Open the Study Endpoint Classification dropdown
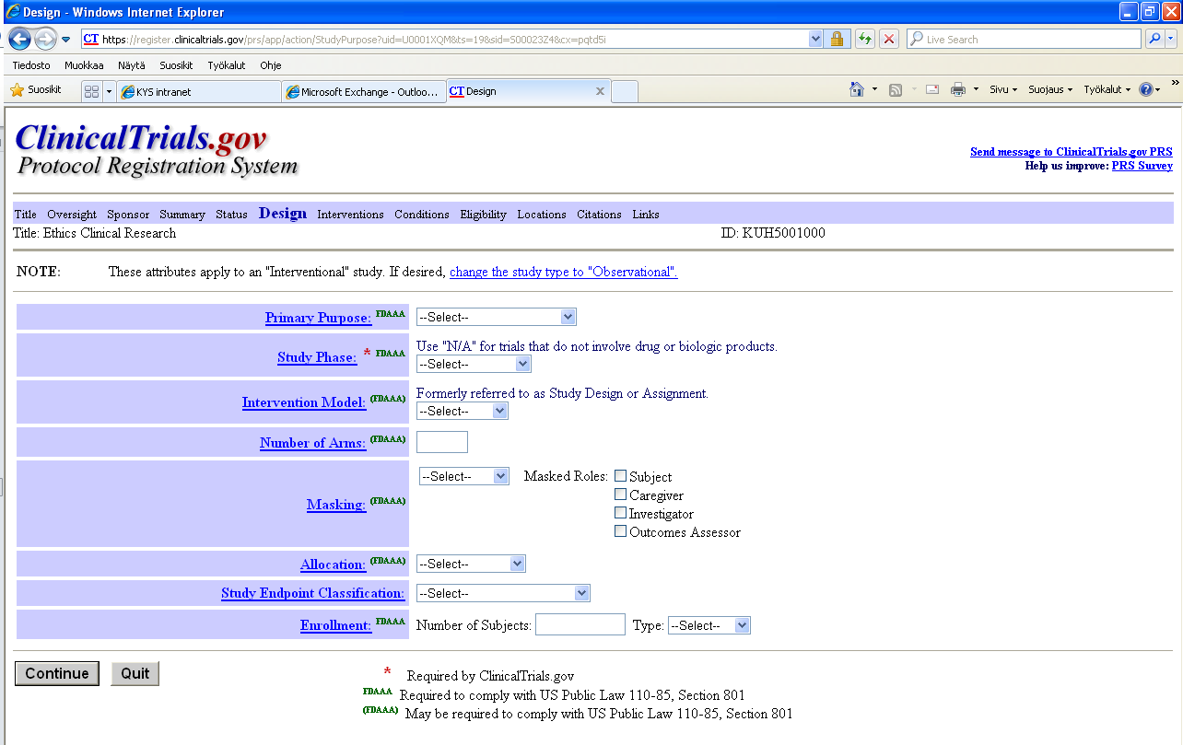Image resolution: width=1183 pixels, height=745 pixels. point(503,593)
